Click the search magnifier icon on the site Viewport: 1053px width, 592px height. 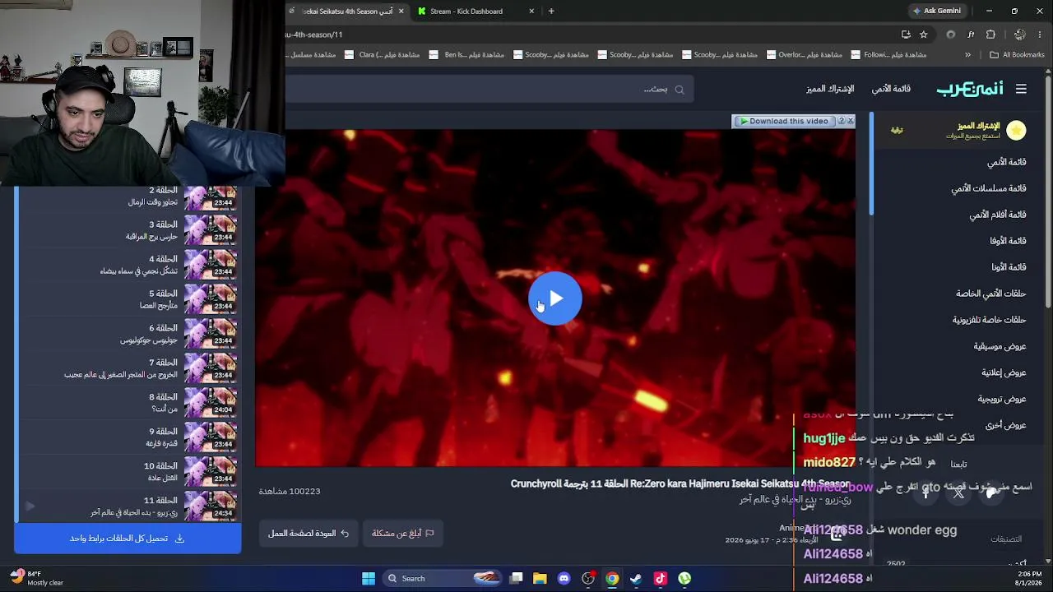680,90
